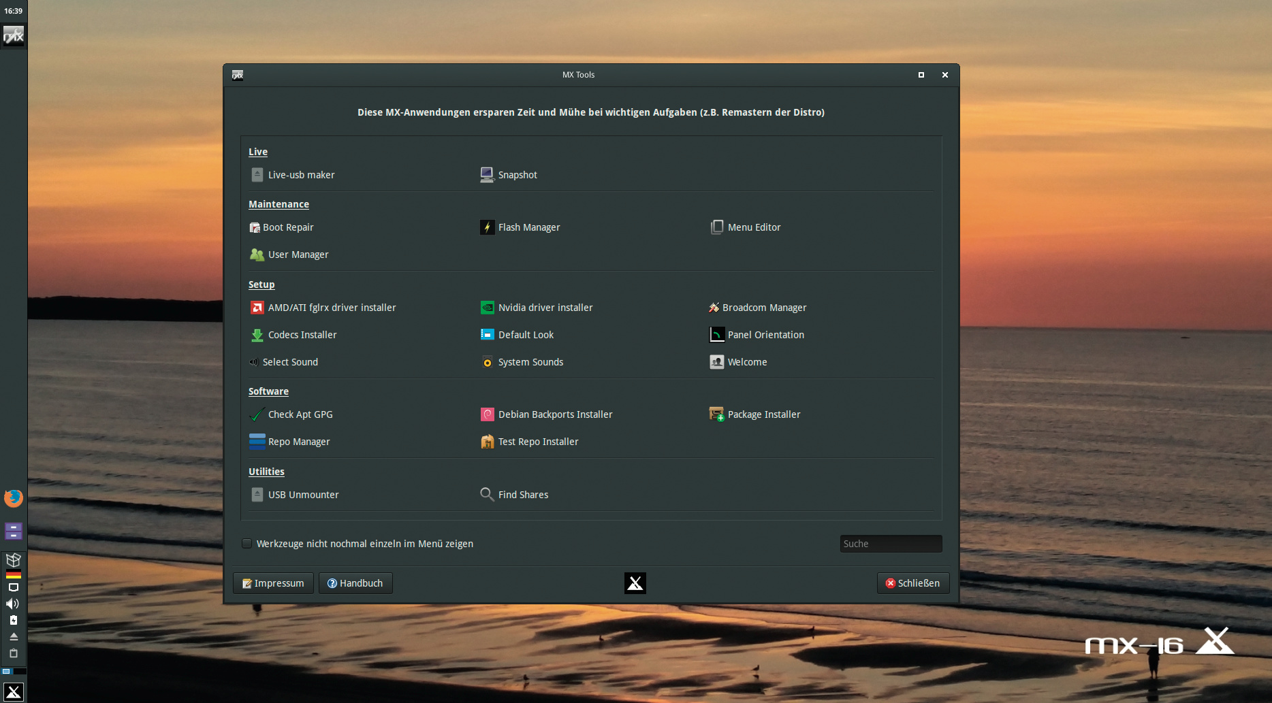Click the 'Utilities' section heading
Screen dimensions: 1272x703
point(266,472)
